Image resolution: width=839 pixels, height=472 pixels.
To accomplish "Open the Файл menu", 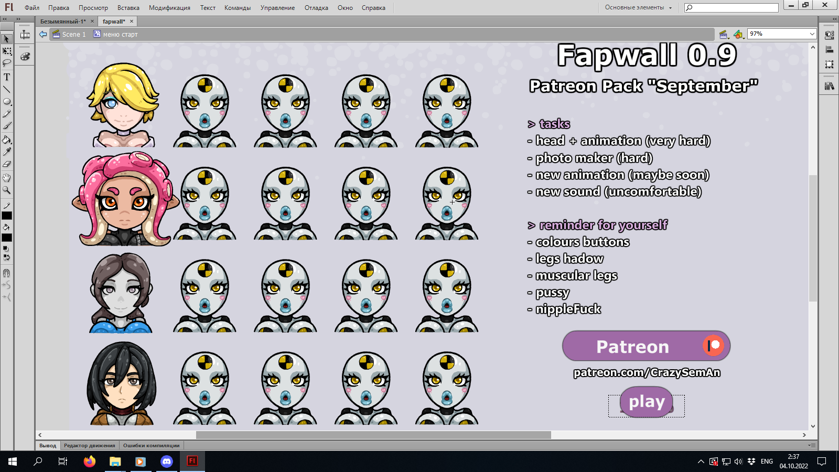I will pos(32,8).
